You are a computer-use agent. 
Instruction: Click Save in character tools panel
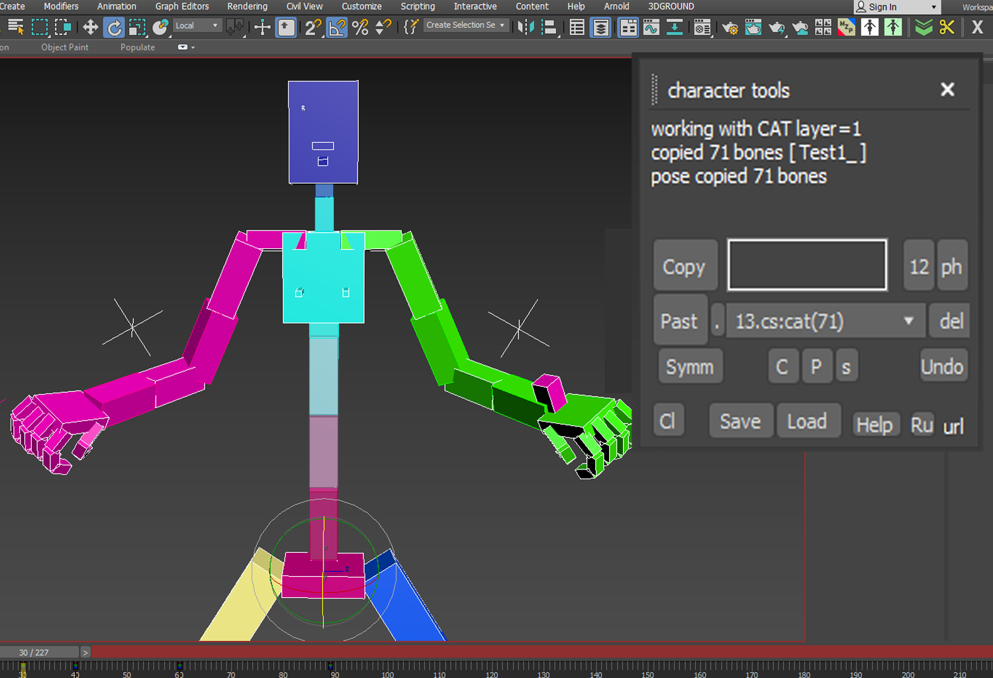point(741,420)
